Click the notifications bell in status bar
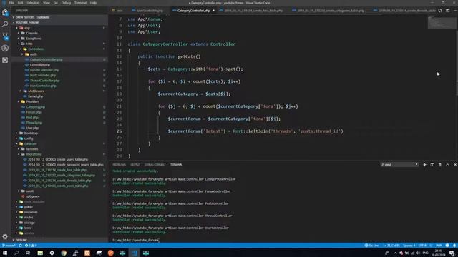The height and width of the screenshot is (257, 458). point(454,246)
